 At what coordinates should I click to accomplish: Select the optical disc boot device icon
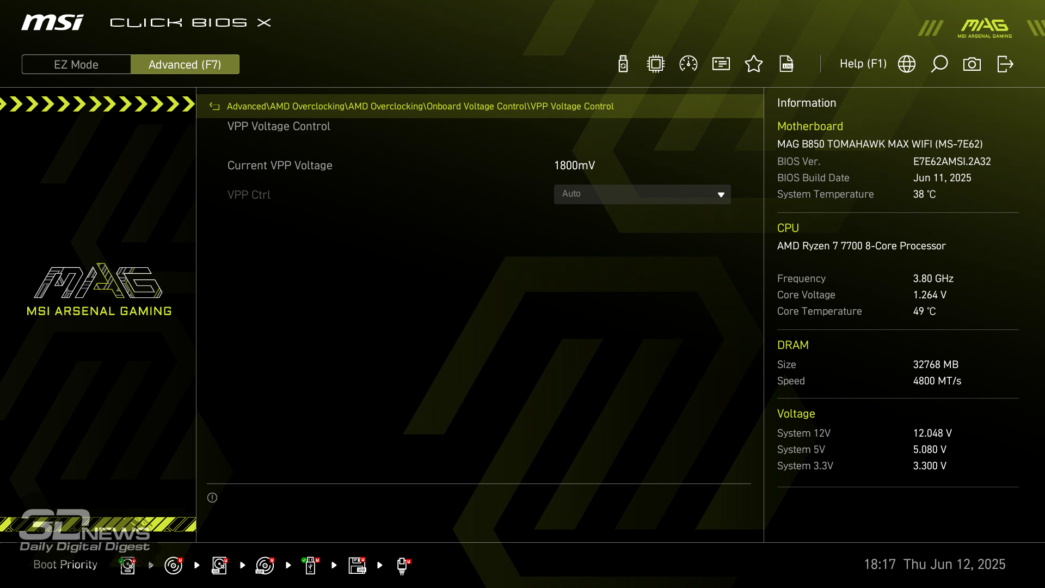pos(174,565)
